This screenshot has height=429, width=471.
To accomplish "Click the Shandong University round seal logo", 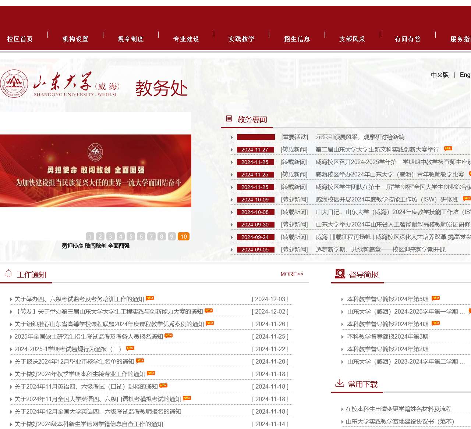I will pos(14,84).
